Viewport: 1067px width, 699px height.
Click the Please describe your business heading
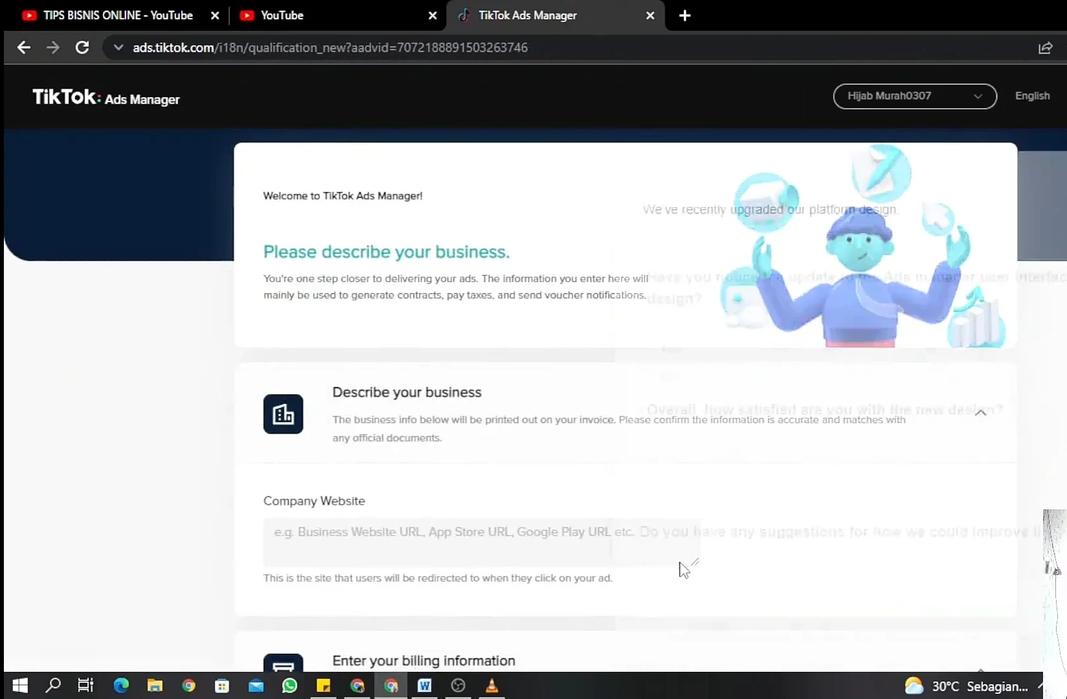pyautogui.click(x=387, y=252)
